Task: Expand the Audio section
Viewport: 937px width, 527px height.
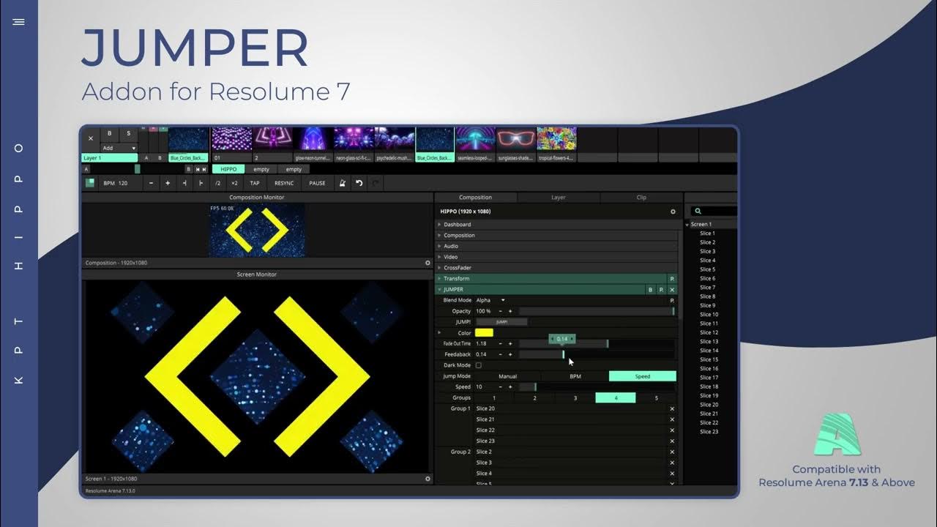Action: click(x=557, y=246)
